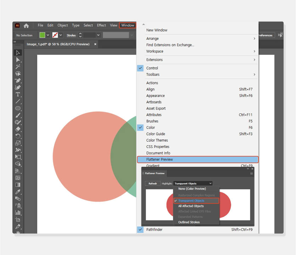
Task: Open the stroke color dropdown arrow
Action: pos(61,35)
